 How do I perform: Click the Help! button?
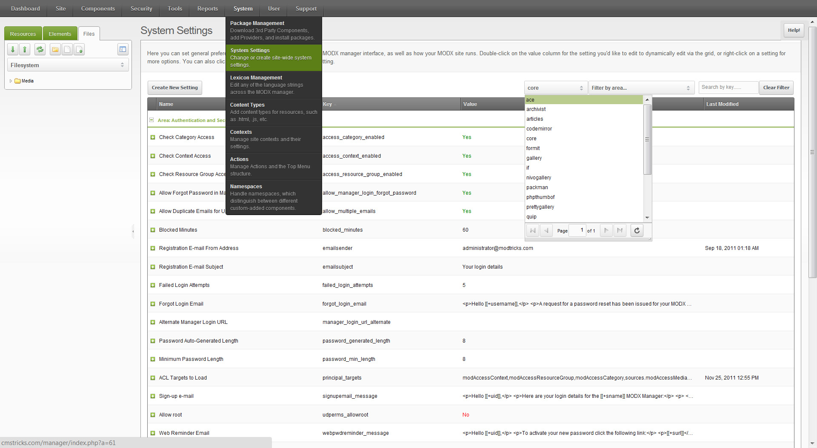click(x=794, y=30)
